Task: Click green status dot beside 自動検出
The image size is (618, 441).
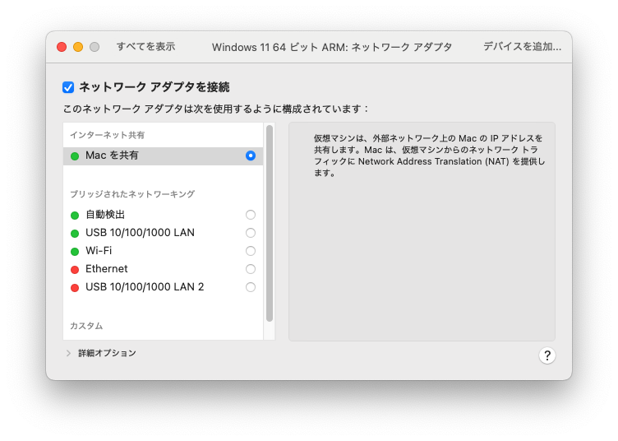Action: click(75, 215)
